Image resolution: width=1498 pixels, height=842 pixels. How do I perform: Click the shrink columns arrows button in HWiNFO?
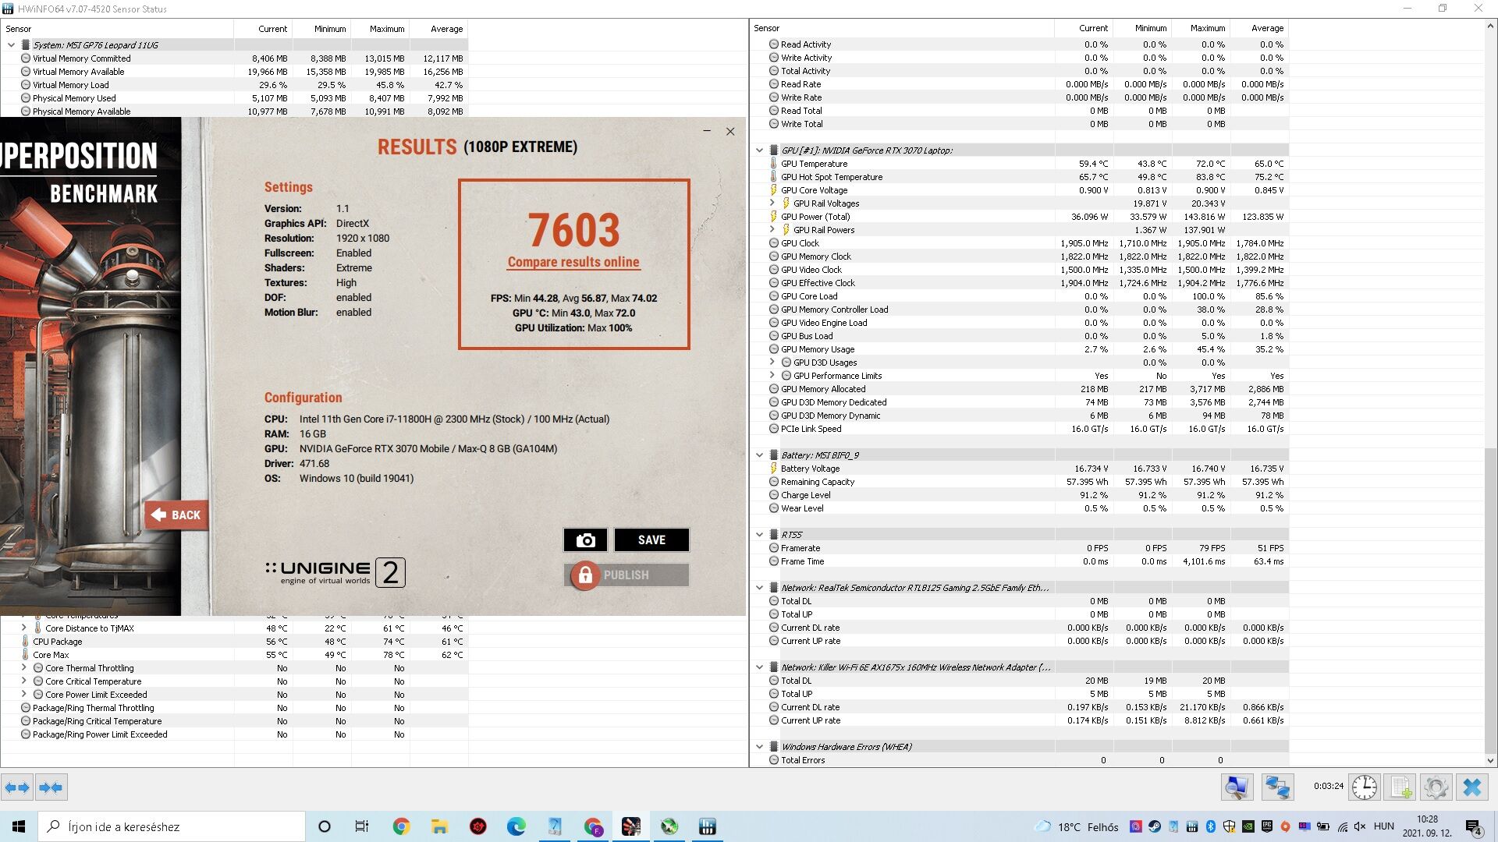(x=51, y=787)
